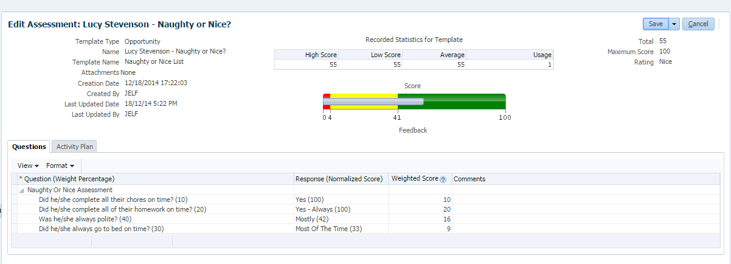
Task: Open the Save button dropdown arrow
Action: point(674,24)
